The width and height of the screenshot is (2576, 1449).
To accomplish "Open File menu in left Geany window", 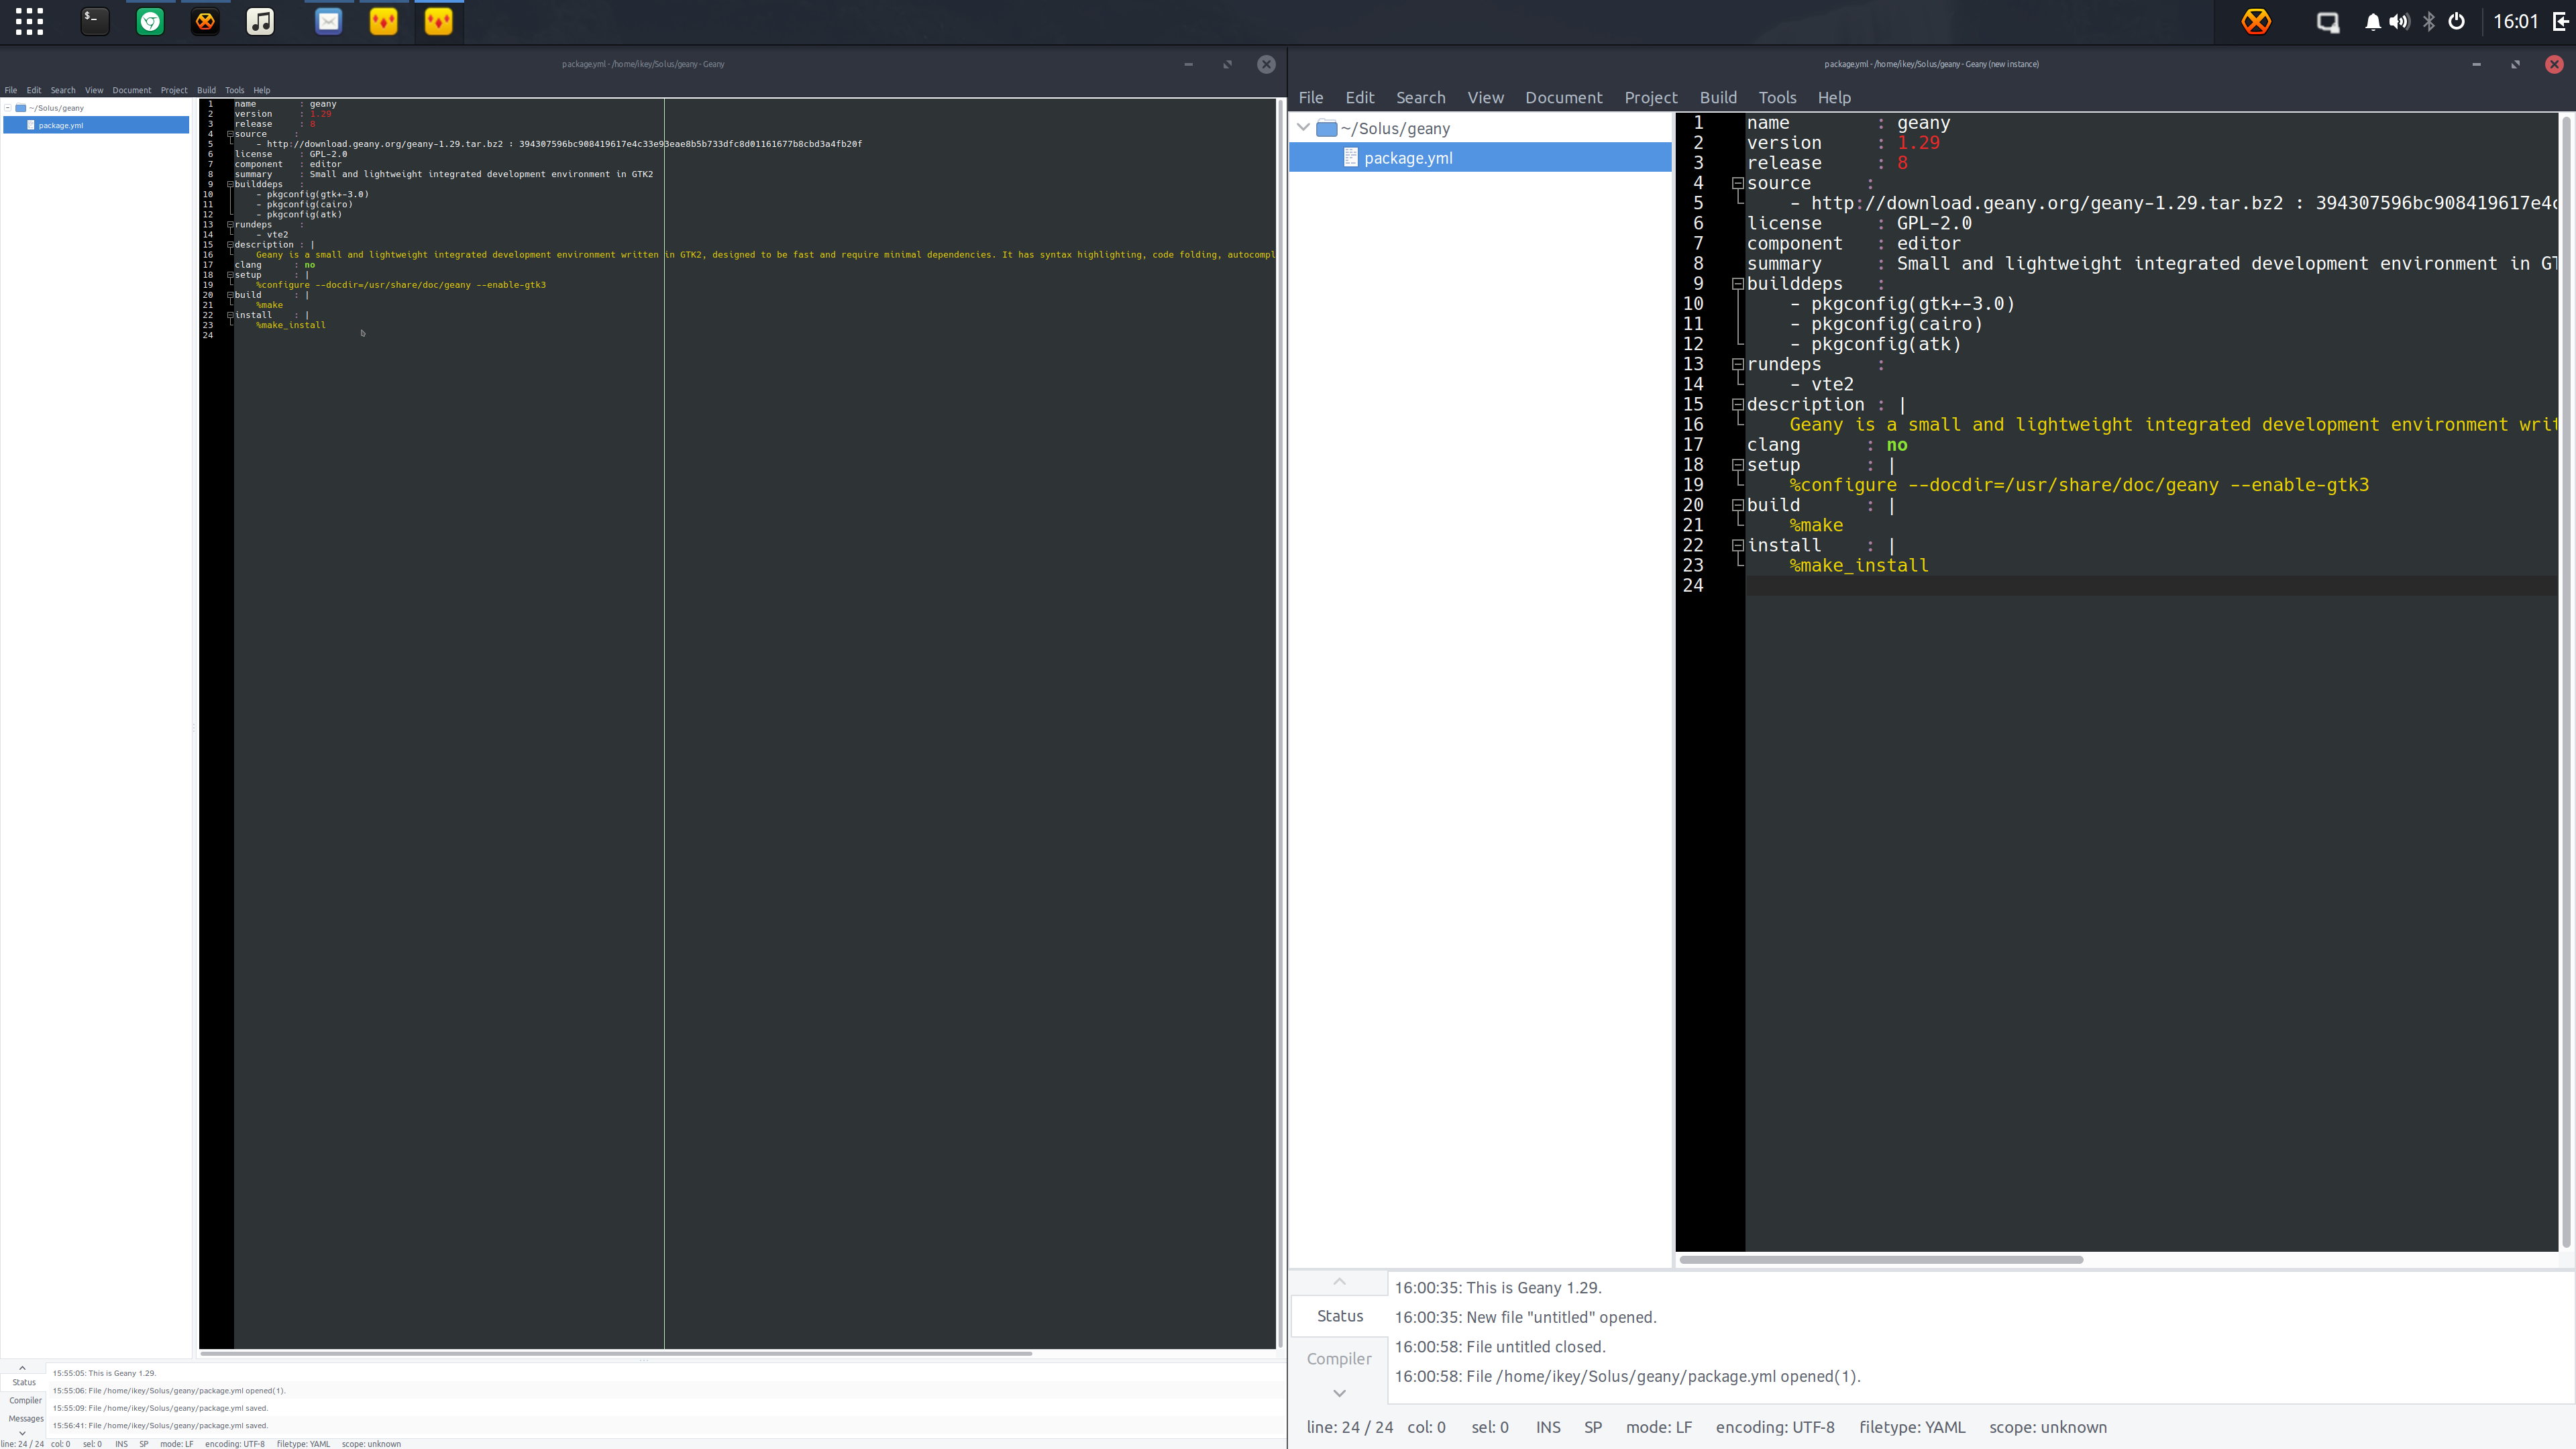I will [11, 90].
